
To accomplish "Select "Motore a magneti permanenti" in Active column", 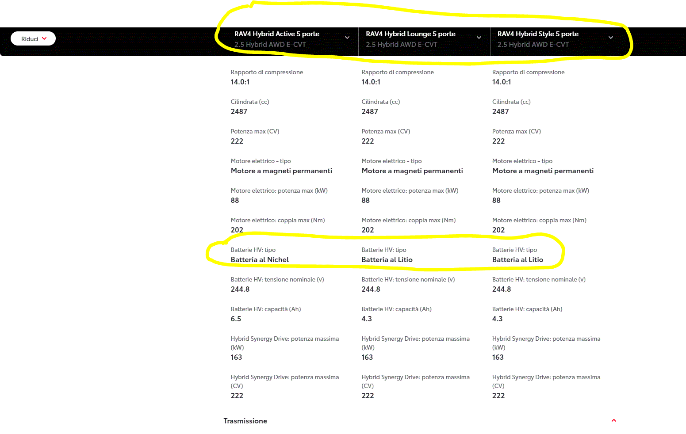I will tap(281, 171).
